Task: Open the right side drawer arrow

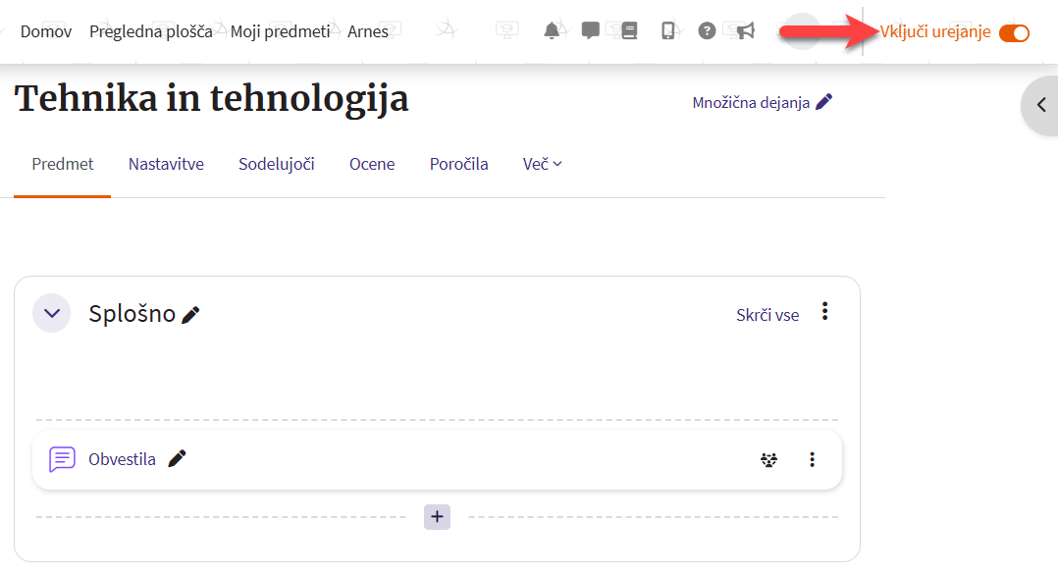Action: (x=1040, y=105)
